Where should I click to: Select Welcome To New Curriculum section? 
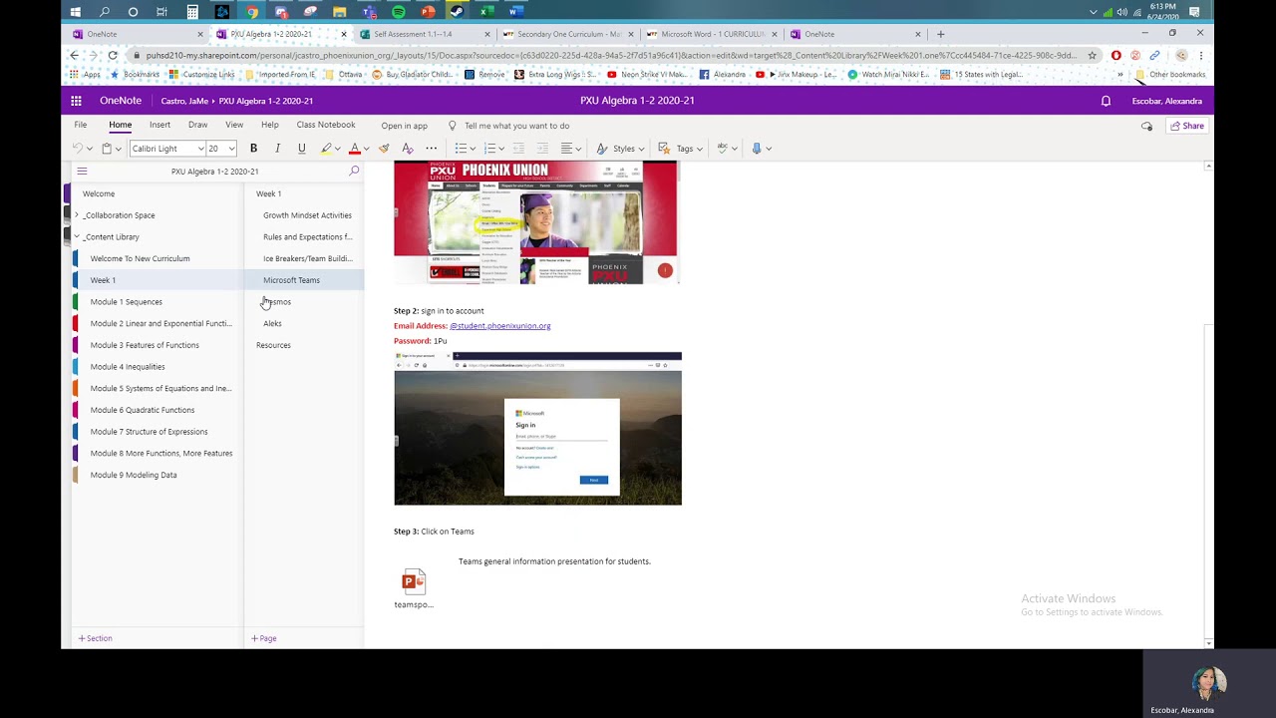(x=140, y=258)
